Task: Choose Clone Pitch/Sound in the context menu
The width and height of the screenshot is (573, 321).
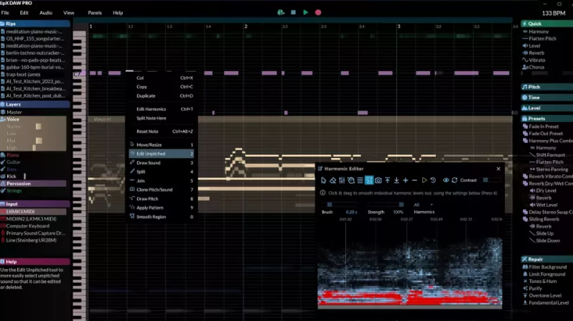Action: 161,190
